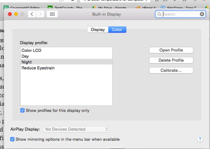Toggle Show profiles for this display only
This screenshot has width=210, height=149.
[23, 110]
